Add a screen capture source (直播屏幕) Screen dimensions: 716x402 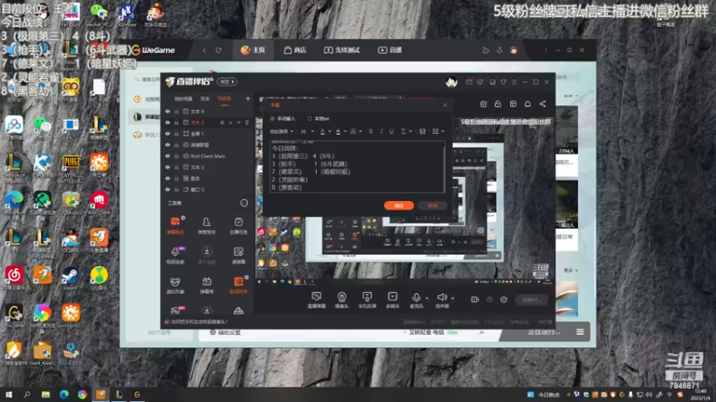coord(317,300)
